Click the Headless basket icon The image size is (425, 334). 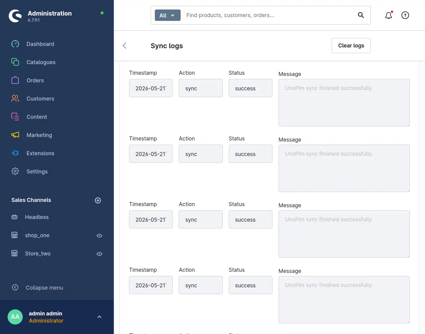[15, 217]
